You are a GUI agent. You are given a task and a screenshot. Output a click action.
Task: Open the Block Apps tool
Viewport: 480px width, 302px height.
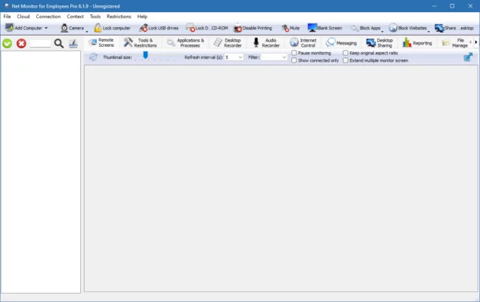tap(366, 28)
